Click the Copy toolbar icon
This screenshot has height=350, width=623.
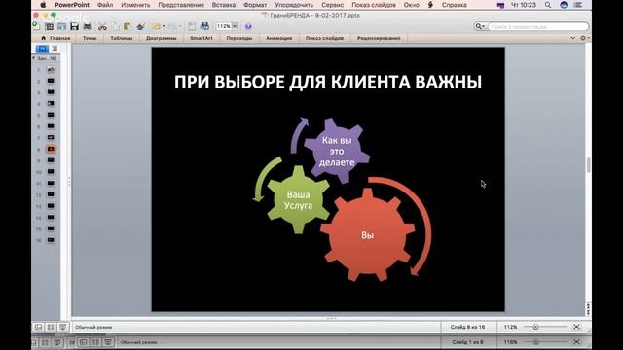115,26
